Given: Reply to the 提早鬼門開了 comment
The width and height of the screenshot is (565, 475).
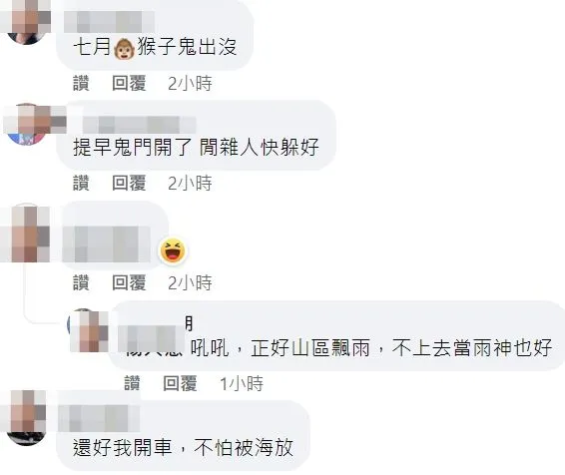Looking at the screenshot, I should coord(129,183).
